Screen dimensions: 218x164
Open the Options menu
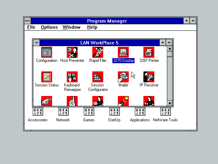[x=49, y=27]
